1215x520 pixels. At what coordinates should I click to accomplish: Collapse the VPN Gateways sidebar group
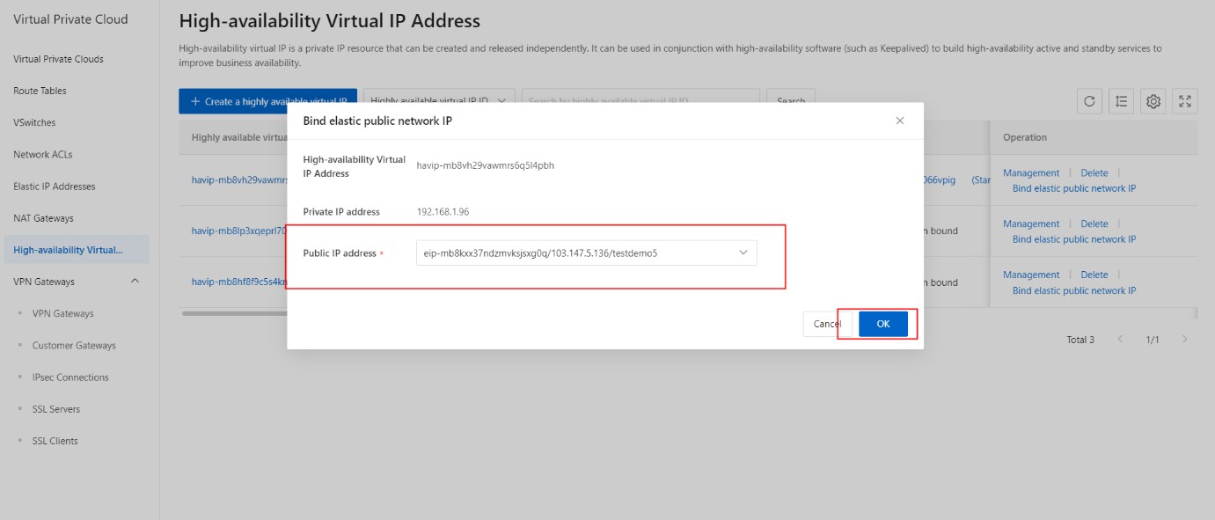135,282
